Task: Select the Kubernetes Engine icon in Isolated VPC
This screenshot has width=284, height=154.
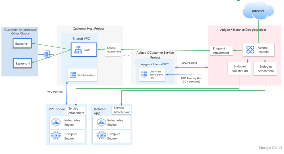Action: click(x=101, y=122)
